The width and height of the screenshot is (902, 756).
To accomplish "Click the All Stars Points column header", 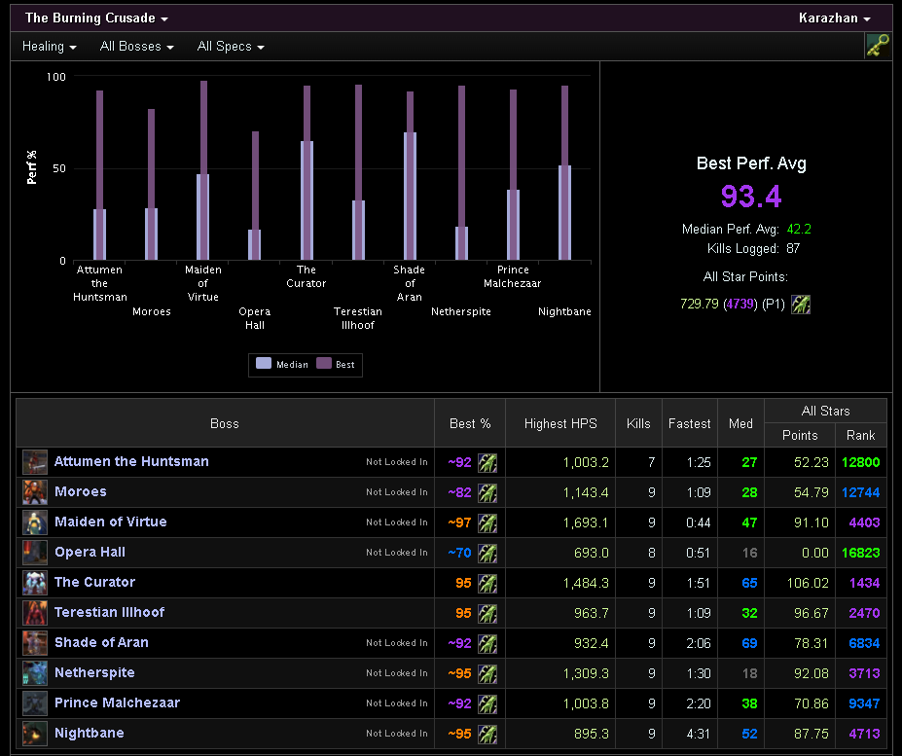I will [800, 436].
